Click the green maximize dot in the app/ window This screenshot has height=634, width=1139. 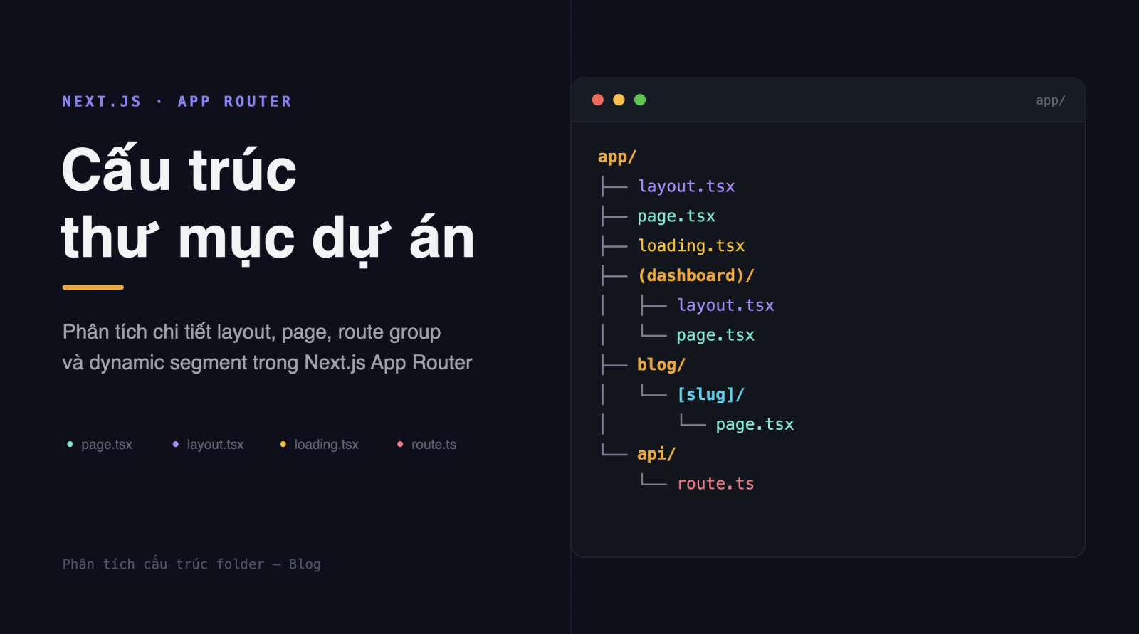tap(640, 100)
